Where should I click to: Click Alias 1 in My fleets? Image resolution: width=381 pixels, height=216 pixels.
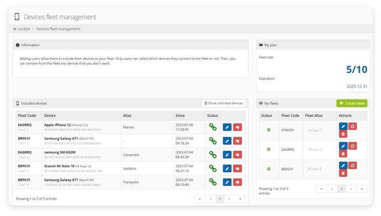point(315,130)
